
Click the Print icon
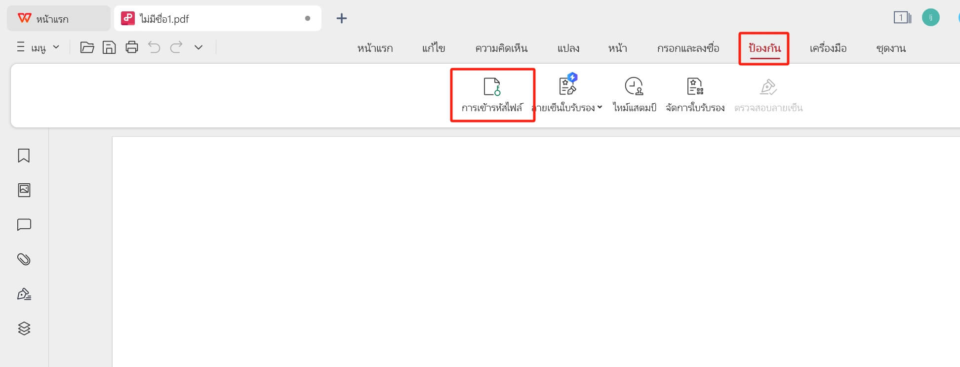132,47
